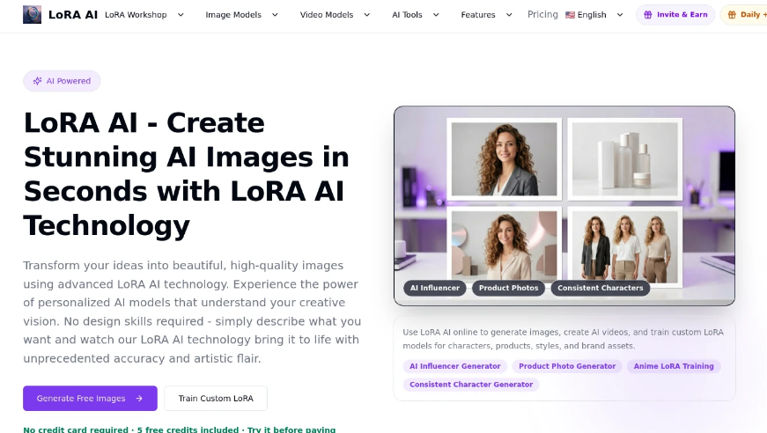767x433 pixels.
Task: Click the US flag icon beside English
Action: 570,15
